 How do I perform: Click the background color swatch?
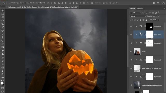(3, 85)
